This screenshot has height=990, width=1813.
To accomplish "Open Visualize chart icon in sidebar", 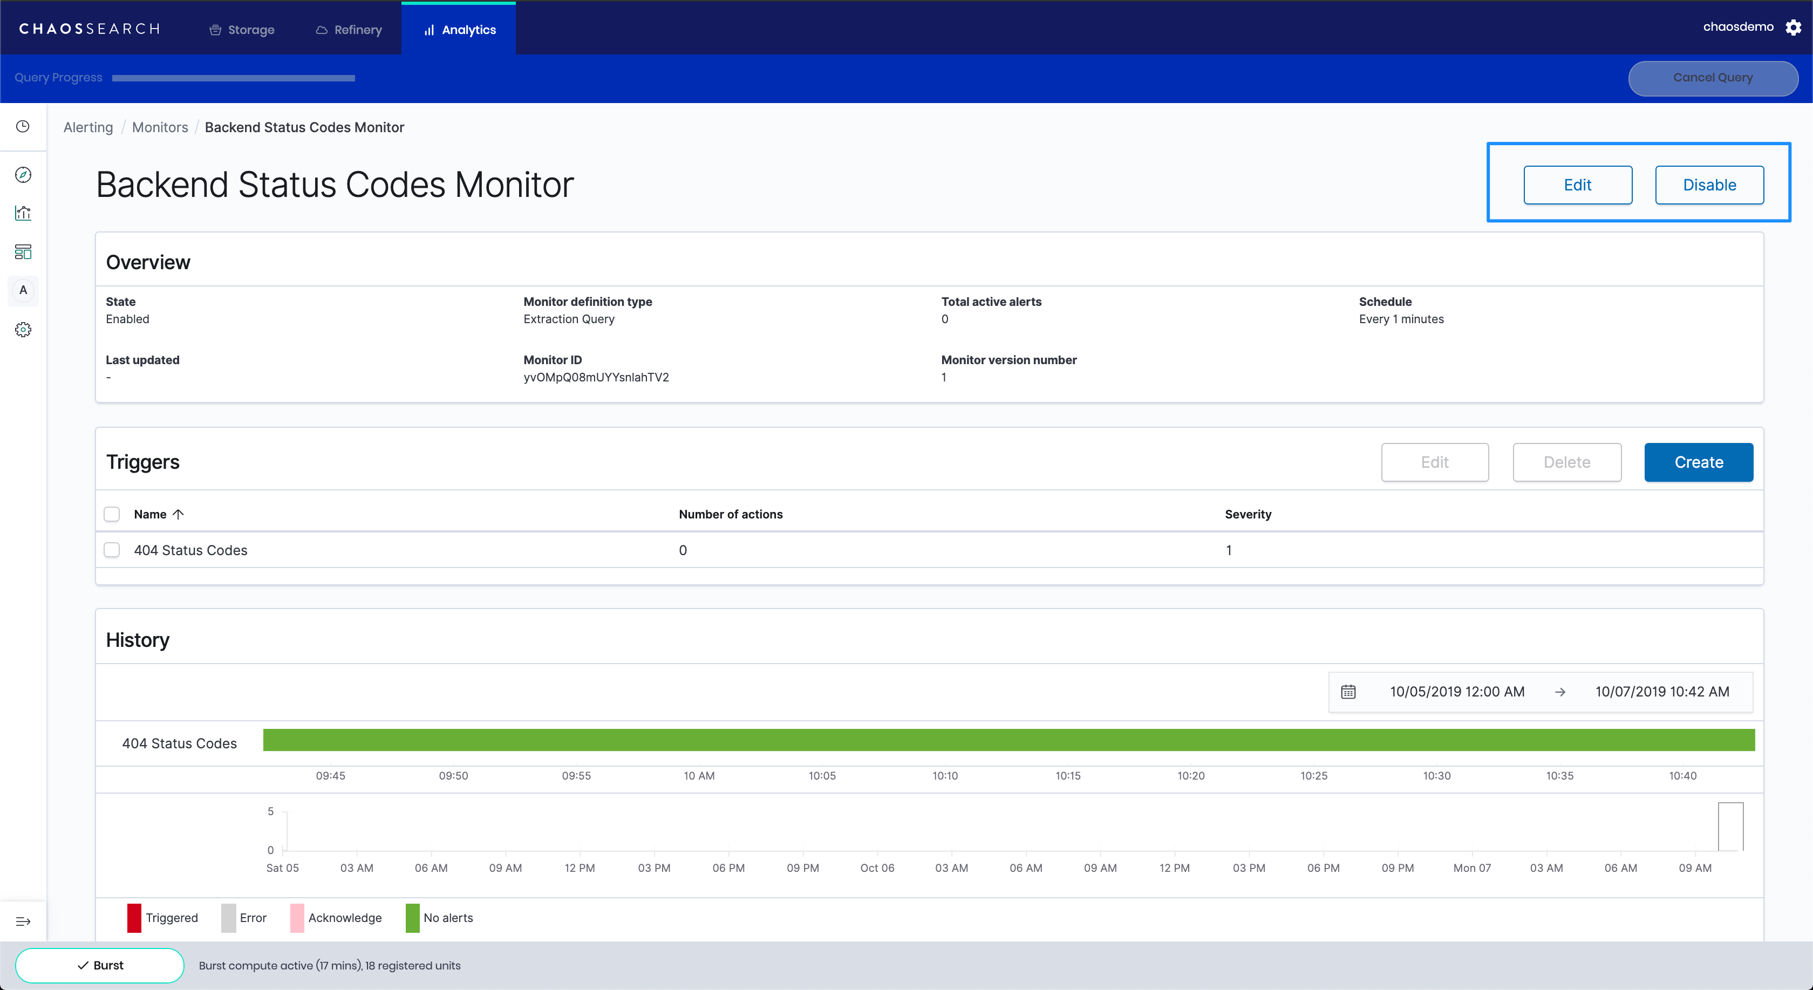I will 23,213.
